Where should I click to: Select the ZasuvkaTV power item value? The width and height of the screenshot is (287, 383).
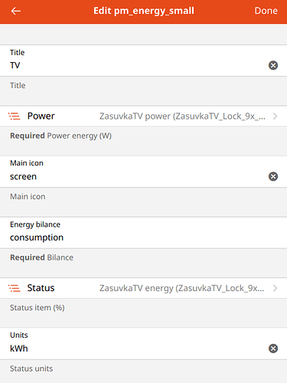tap(182, 116)
